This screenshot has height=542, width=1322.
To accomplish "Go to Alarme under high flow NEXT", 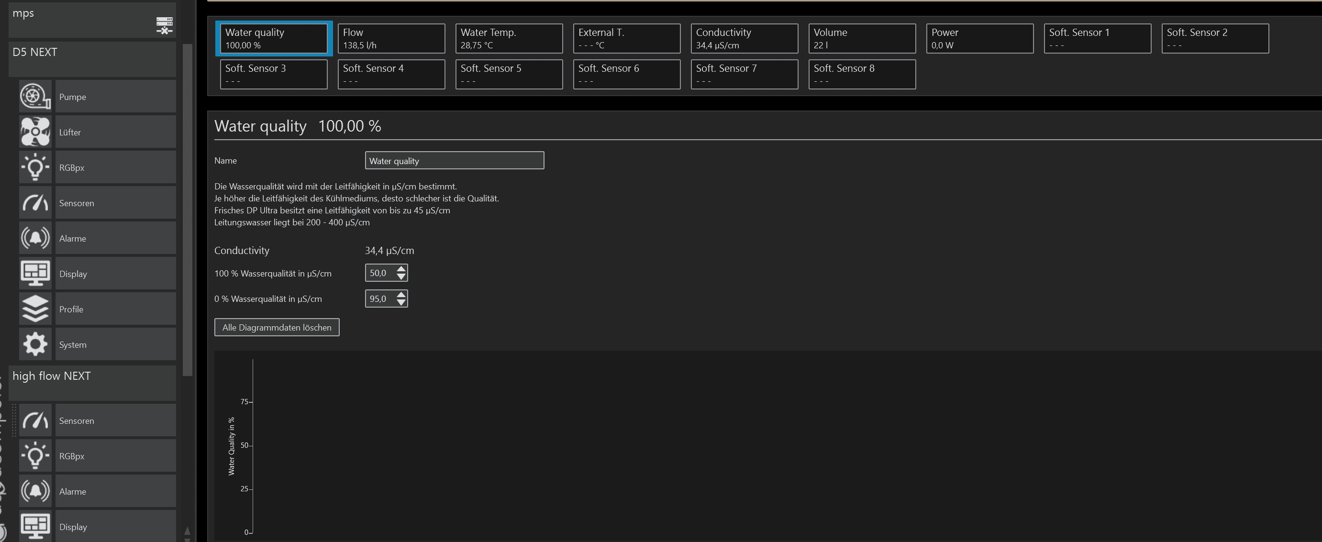I will point(115,491).
